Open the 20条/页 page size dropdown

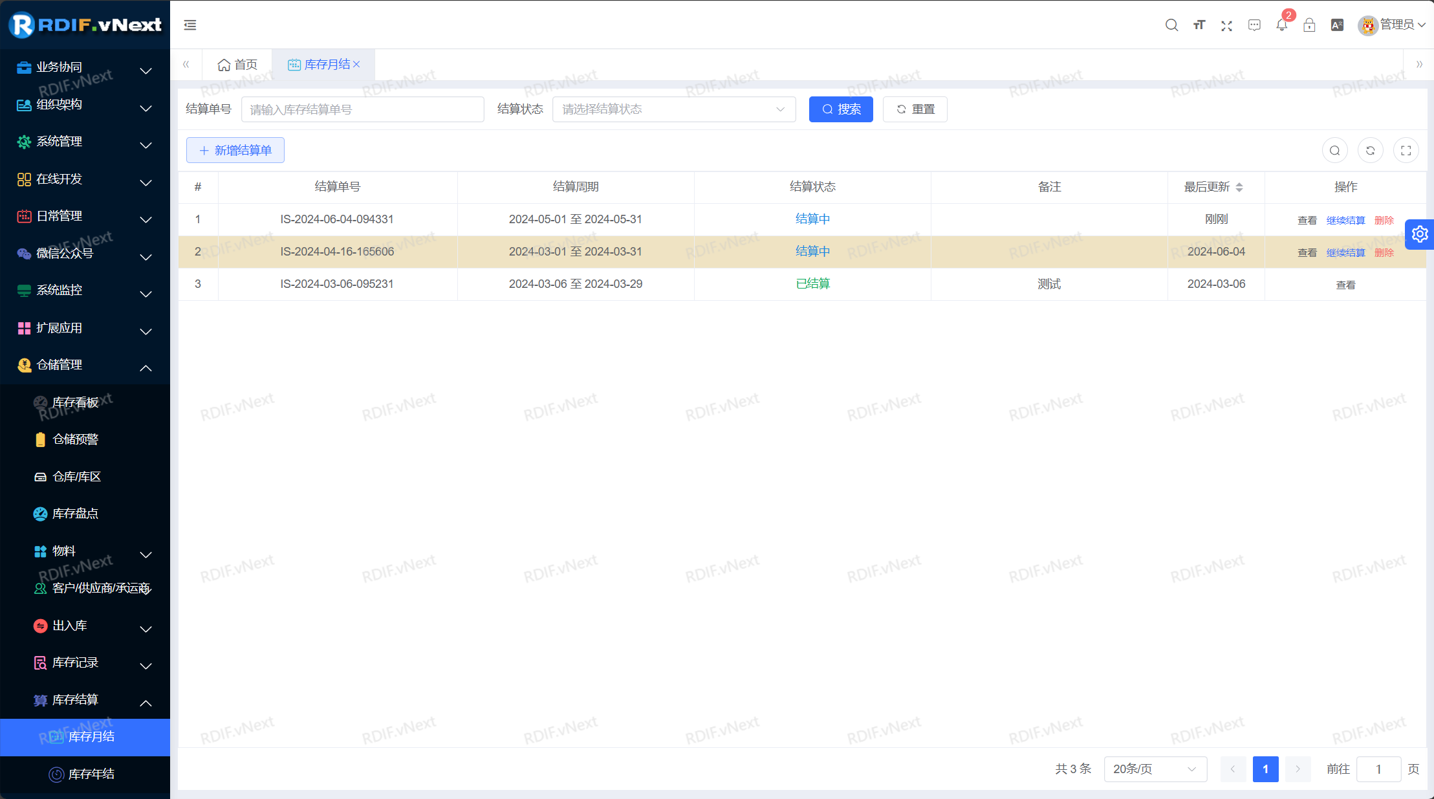coord(1155,769)
